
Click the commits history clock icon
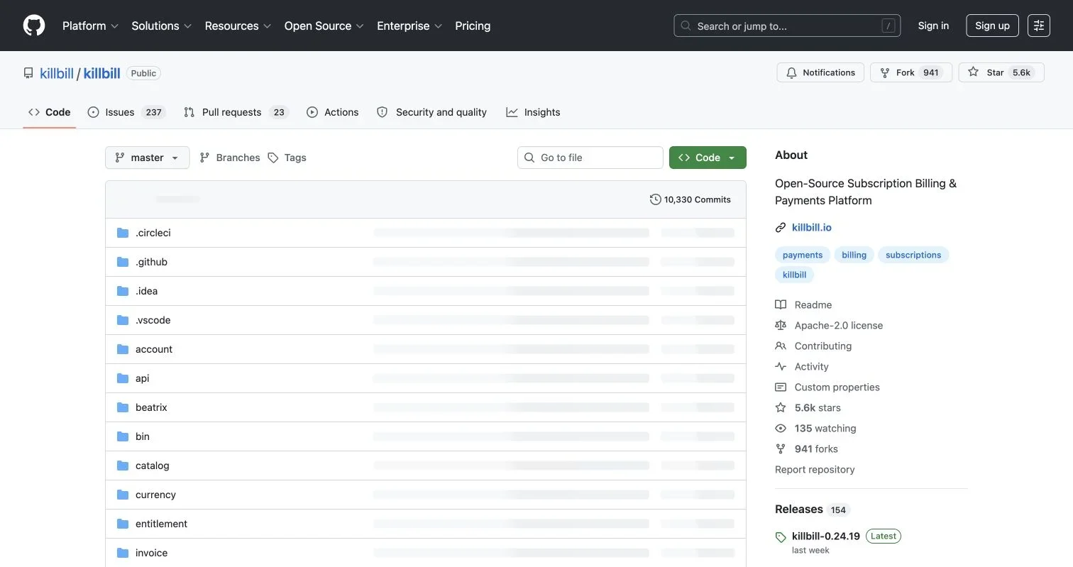coord(656,199)
